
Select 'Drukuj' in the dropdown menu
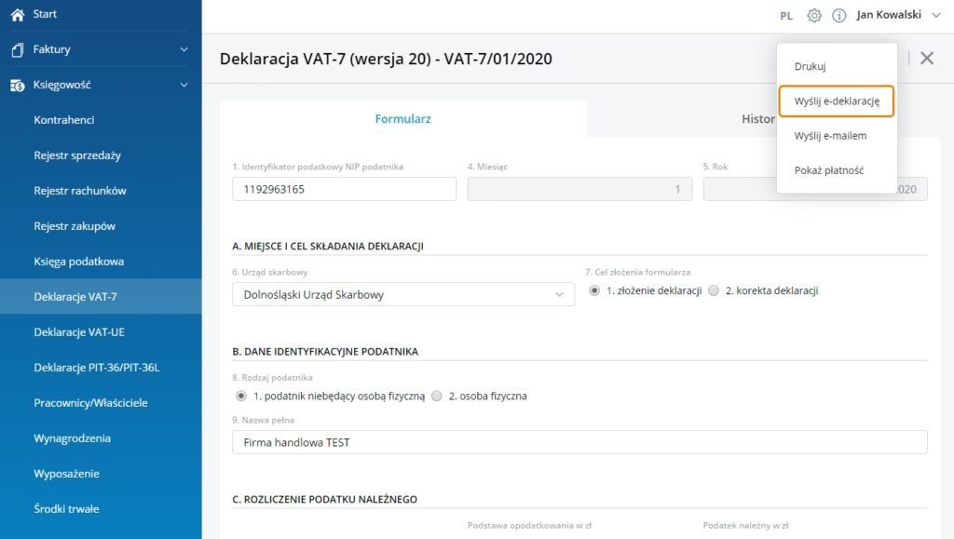810,66
